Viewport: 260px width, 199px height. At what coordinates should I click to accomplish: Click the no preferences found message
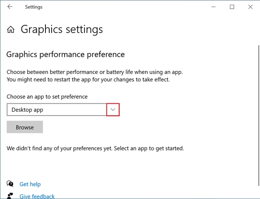pyautogui.click(x=95, y=148)
